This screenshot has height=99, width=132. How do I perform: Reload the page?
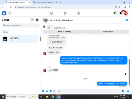pyautogui.click(x=11, y=7)
